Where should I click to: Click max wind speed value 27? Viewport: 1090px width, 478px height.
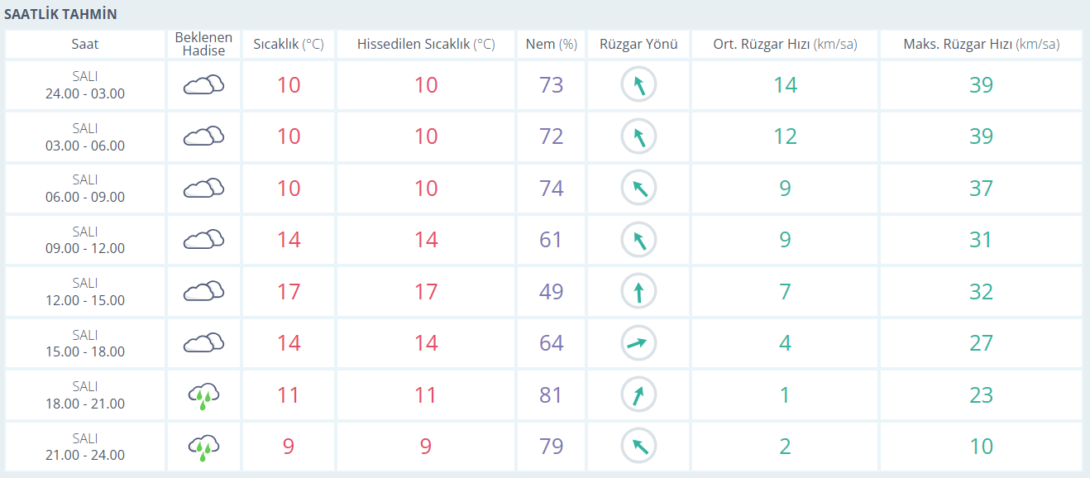pyautogui.click(x=981, y=343)
